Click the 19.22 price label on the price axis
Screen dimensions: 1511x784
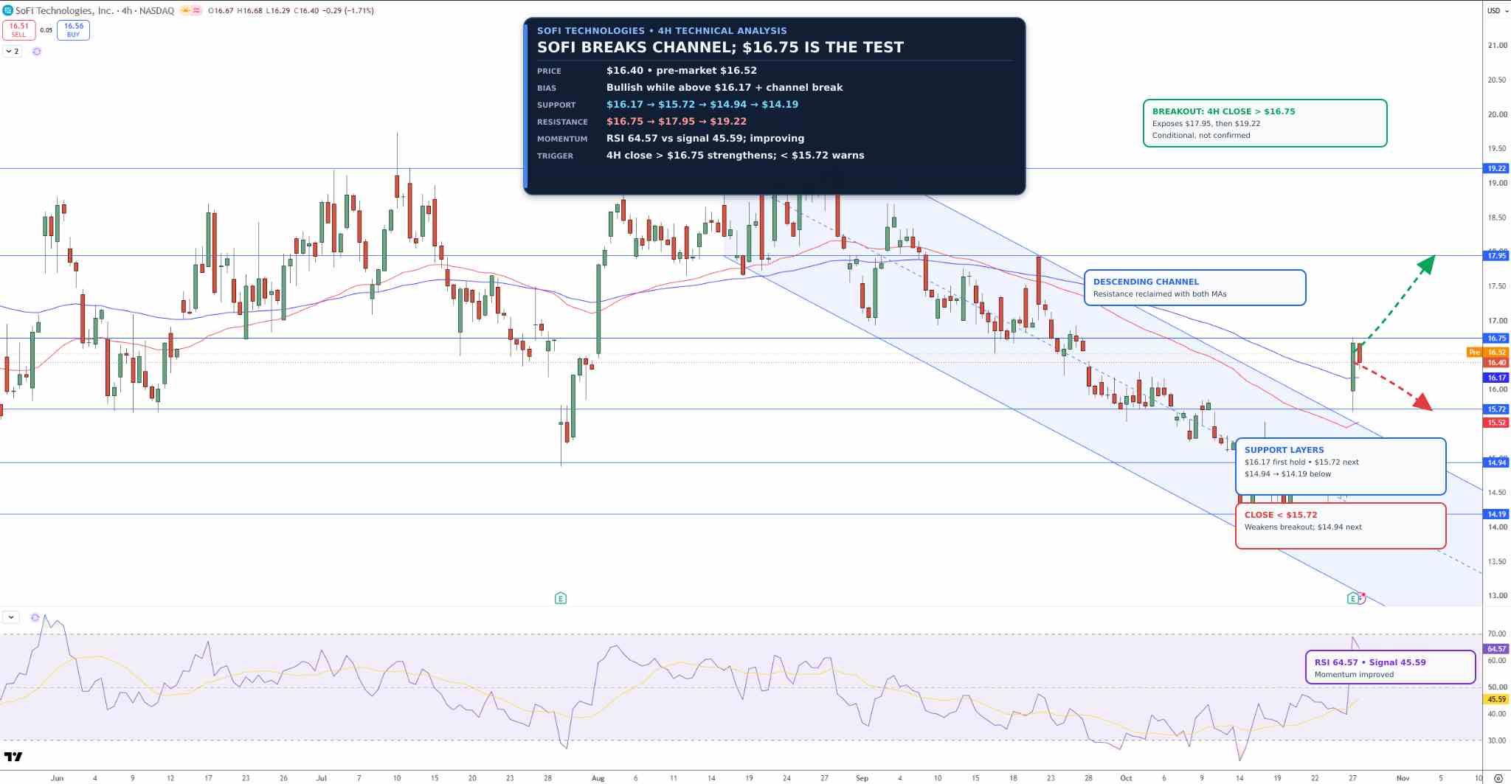[x=1496, y=169]
